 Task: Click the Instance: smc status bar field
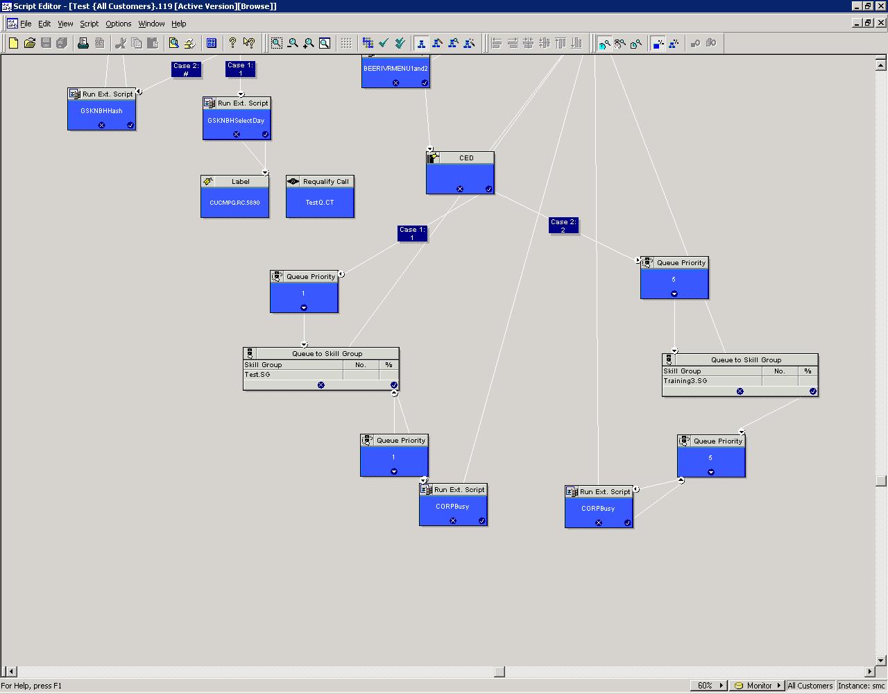click(x=862, y=686)
